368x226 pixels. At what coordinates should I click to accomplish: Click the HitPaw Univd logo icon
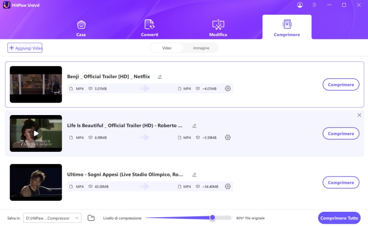[6, 5]
